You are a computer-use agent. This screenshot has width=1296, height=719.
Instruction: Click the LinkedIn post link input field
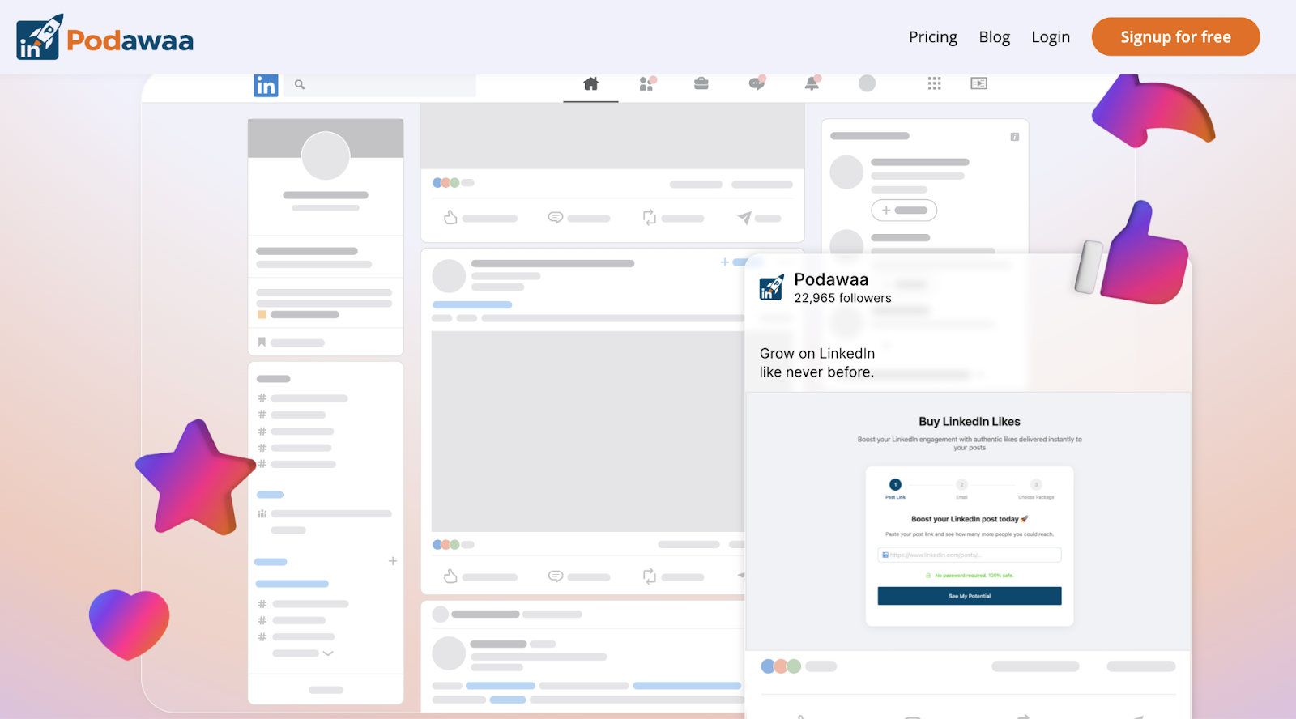pyautogui.click(x=970, y=555)
